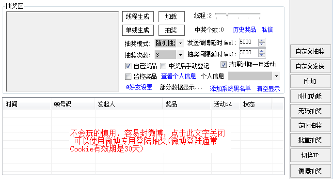
Task: Open the 历史奖品 link
Action: click(x=244, y=30)
